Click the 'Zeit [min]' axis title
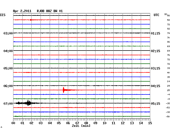171x130 pixels. [81, 126]
